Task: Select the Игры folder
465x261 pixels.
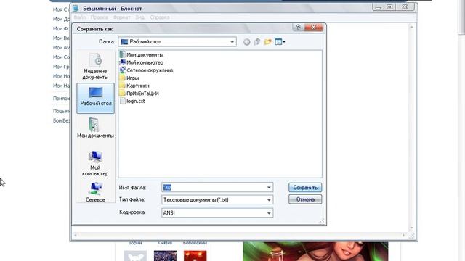Action: point(129,78)
